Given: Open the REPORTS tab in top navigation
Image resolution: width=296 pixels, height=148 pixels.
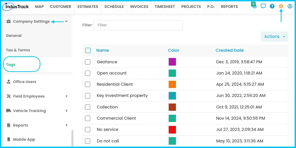Looking at the screenshot, I should click(x=230, y=7).
